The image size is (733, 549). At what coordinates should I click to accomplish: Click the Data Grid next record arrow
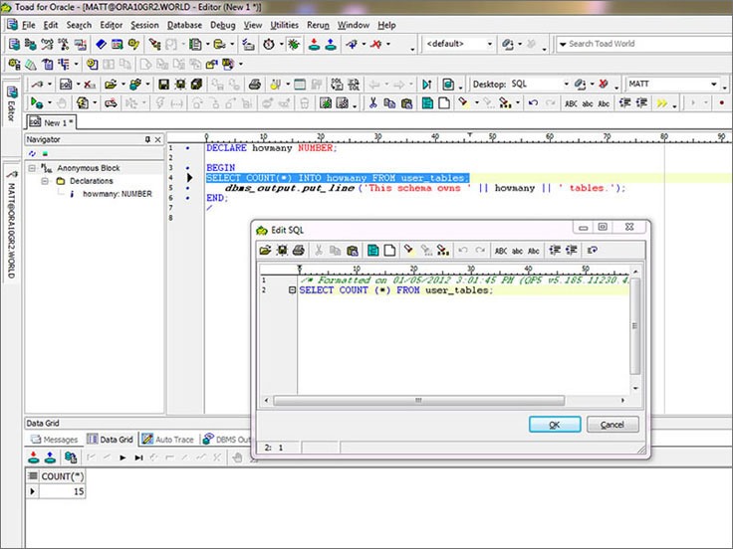pos(122,457)
